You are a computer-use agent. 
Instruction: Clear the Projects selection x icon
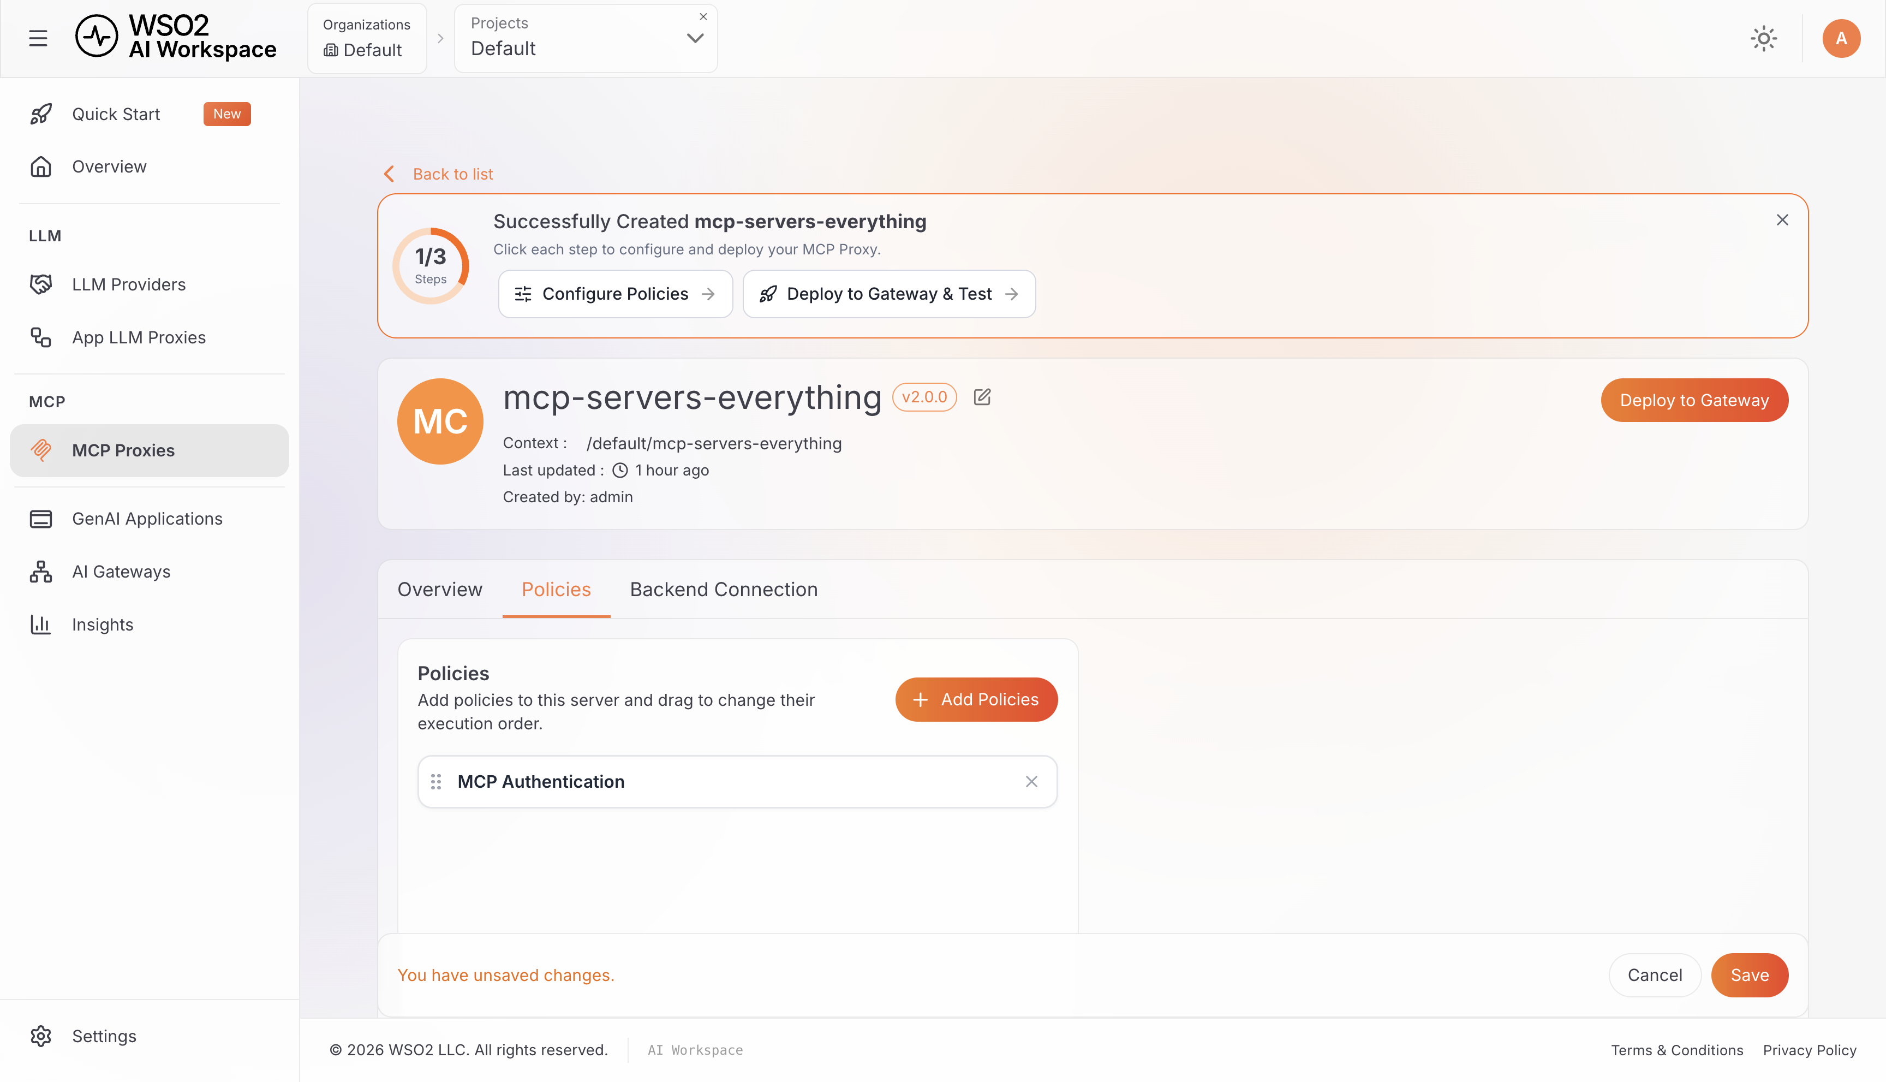tap(703, 16)
